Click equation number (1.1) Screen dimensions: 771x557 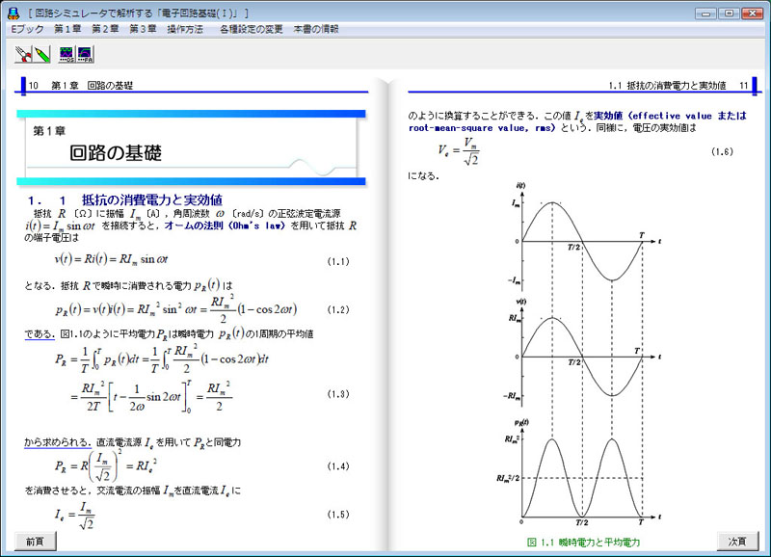[338, 261]
